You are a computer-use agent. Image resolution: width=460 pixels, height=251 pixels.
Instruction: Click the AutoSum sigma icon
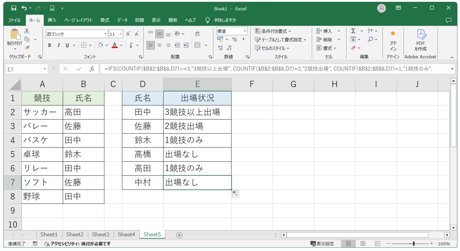pos(353,31)
